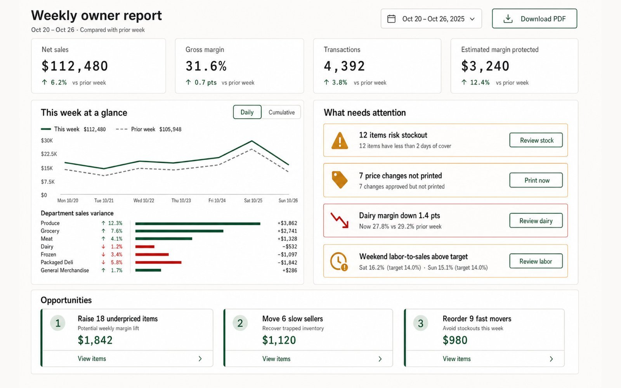Viewport: 621px width, 388px height.
Task: Click the Review stock button
Action: 536,140
